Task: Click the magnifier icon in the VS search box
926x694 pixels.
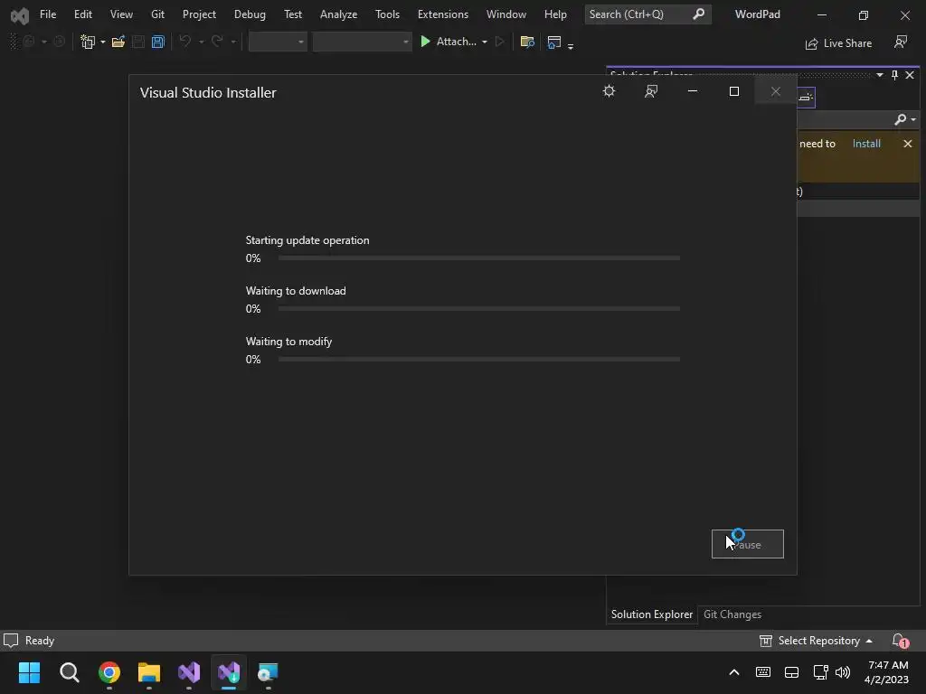Action: coord(698,14)
